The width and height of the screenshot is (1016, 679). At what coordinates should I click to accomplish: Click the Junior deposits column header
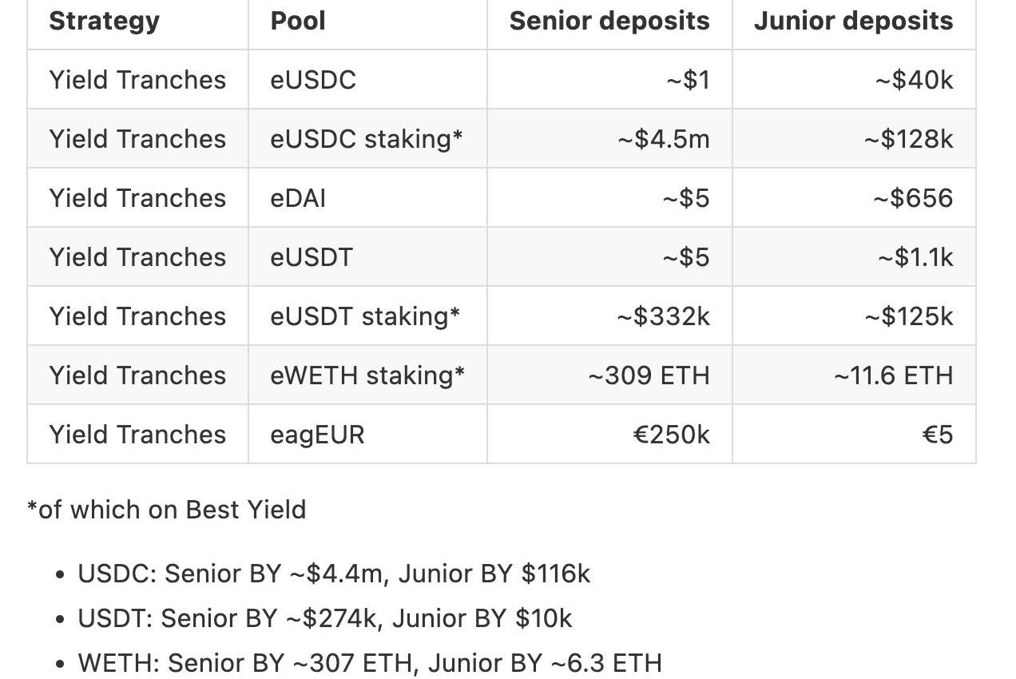coord(853,21)
